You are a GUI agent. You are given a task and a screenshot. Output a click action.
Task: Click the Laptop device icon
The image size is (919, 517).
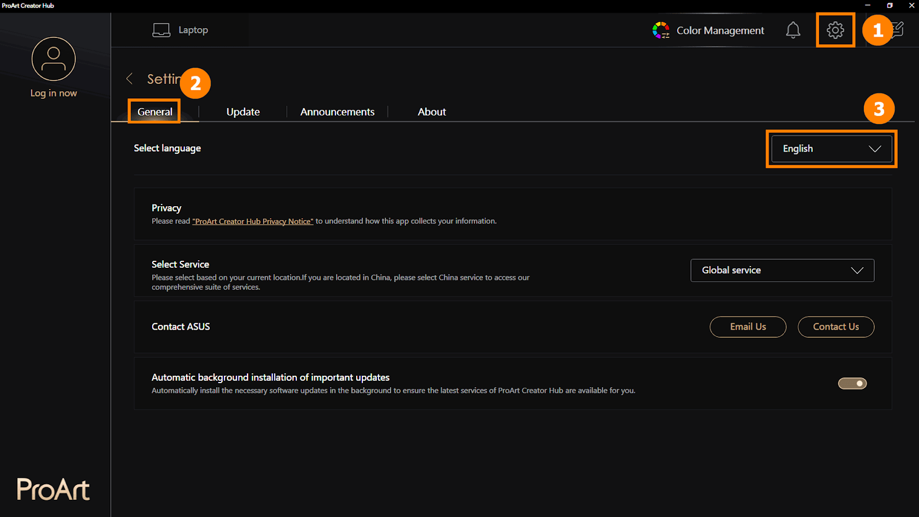pyautogui.click(x=161, y=30)
